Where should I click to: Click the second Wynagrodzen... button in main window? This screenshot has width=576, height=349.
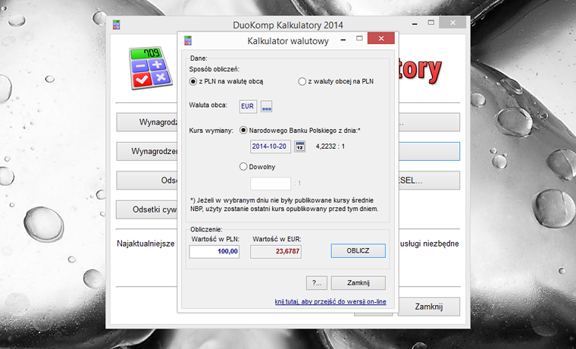(147, 152)
